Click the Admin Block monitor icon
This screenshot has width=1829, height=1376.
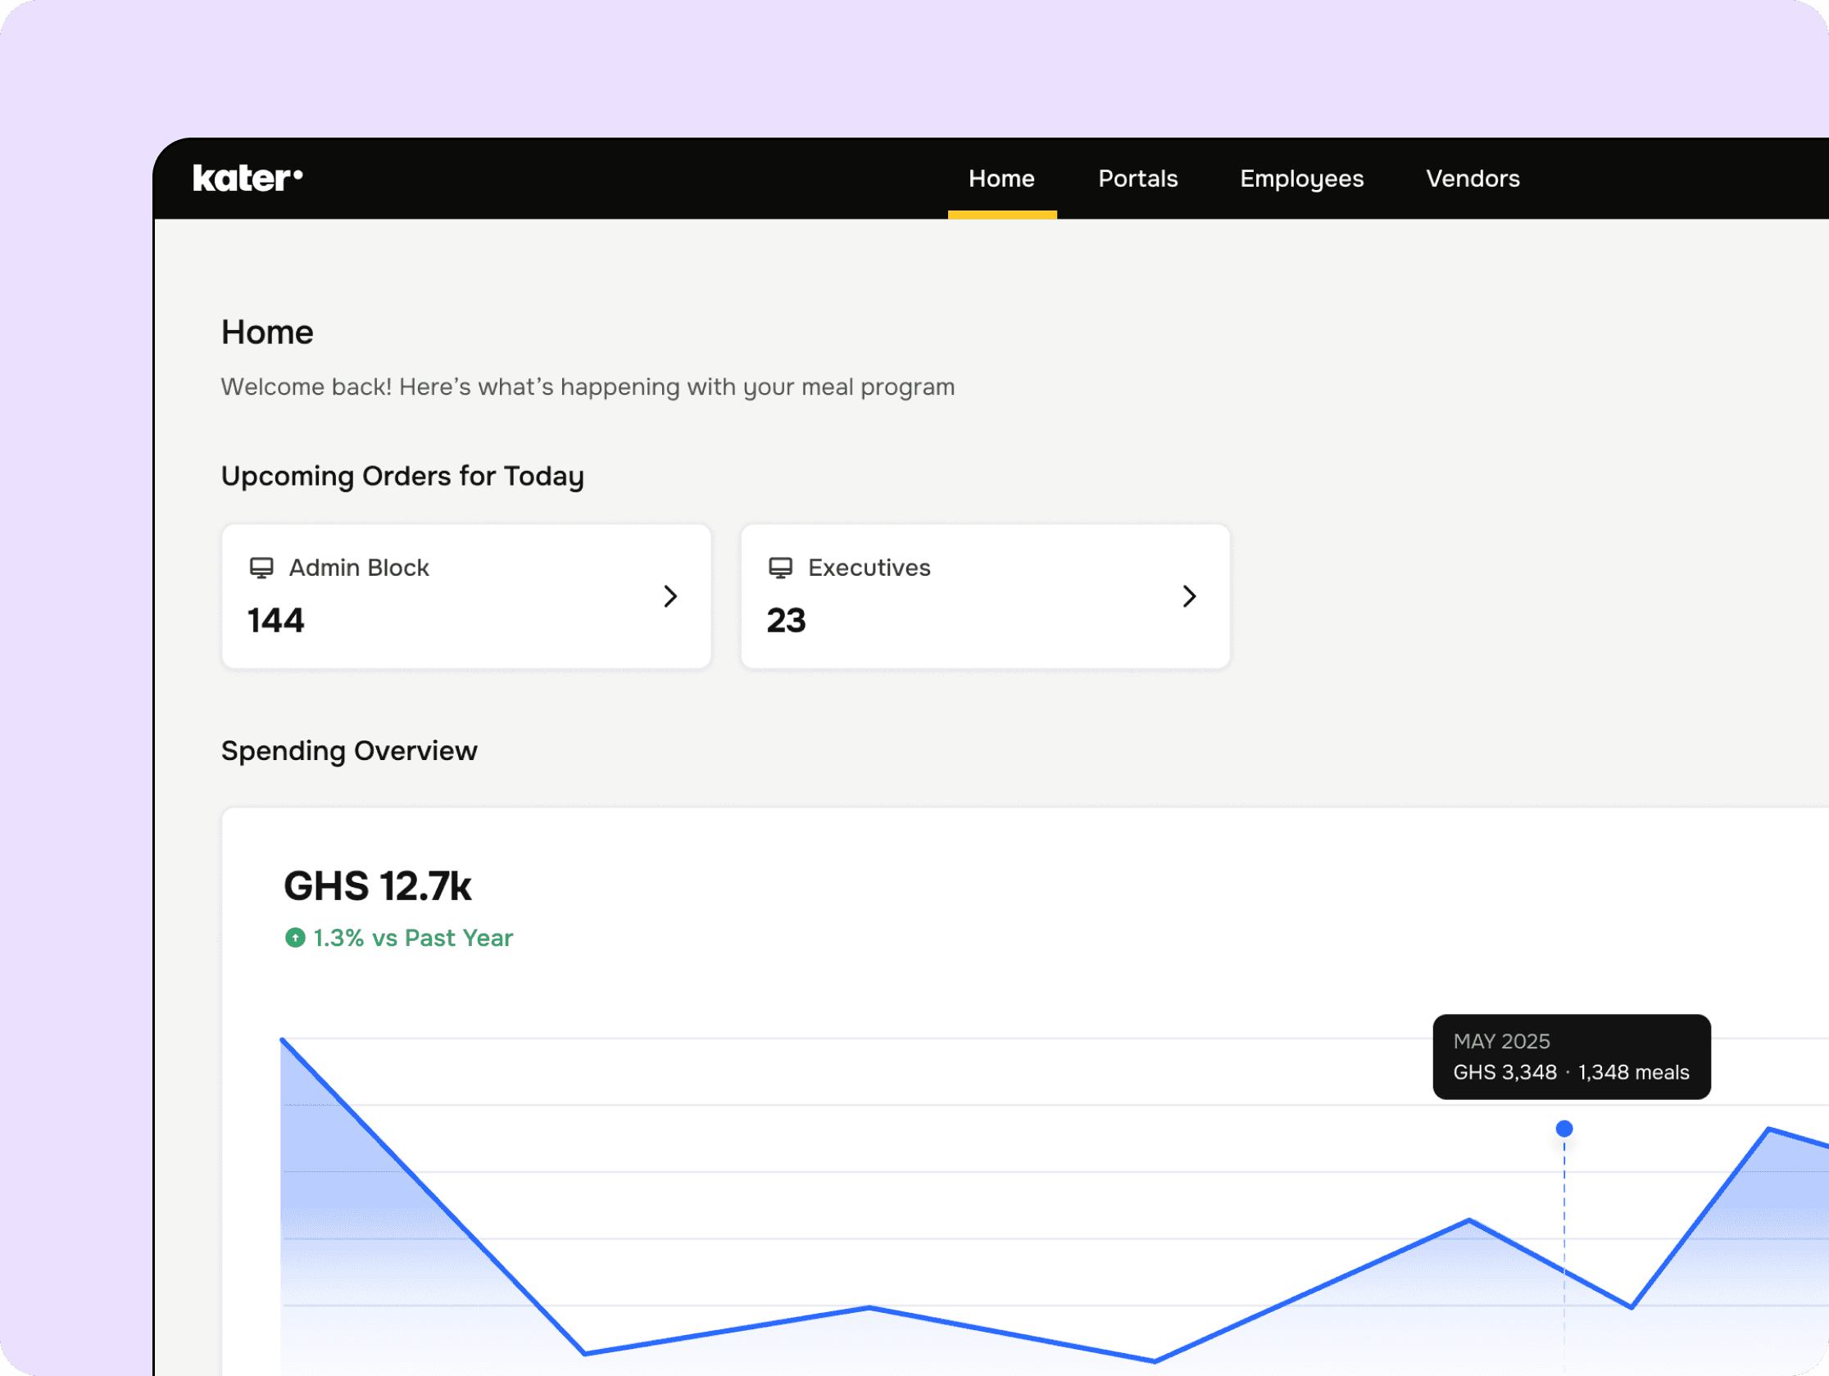click(x=261, y=568)
